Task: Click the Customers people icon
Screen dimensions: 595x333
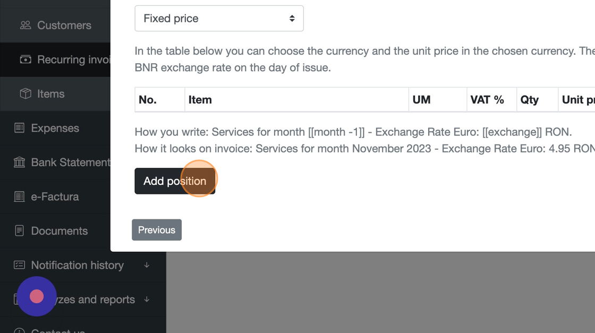Action: coord(25,25)
